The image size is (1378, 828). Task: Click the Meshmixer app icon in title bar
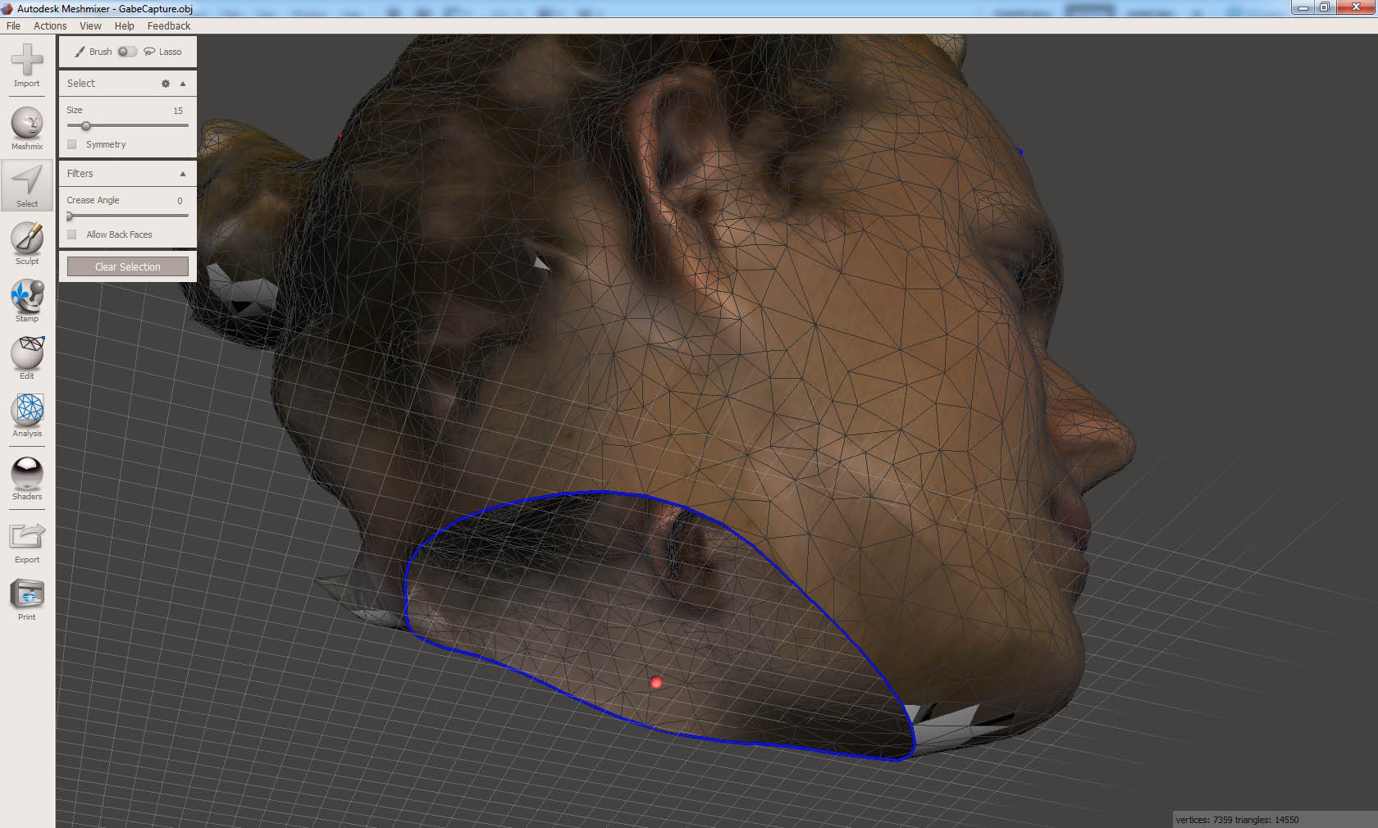point(7,9)
